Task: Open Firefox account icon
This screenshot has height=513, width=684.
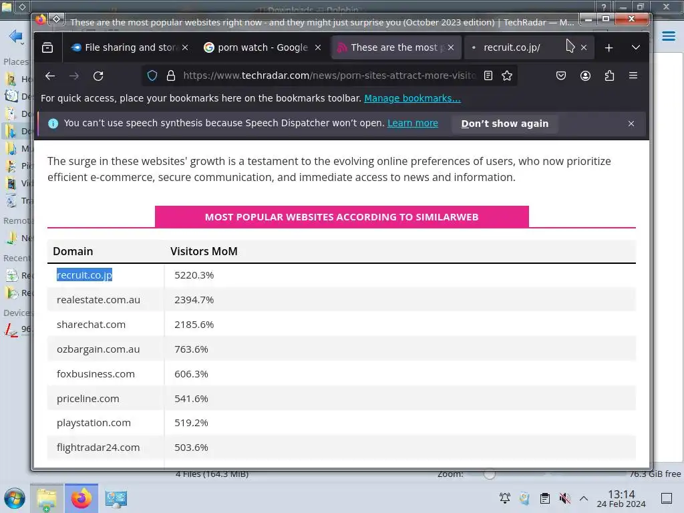Action: [x=585, y=76]
